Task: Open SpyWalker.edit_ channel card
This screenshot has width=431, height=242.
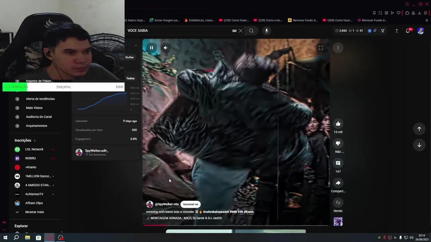Action: pos(106,152)
